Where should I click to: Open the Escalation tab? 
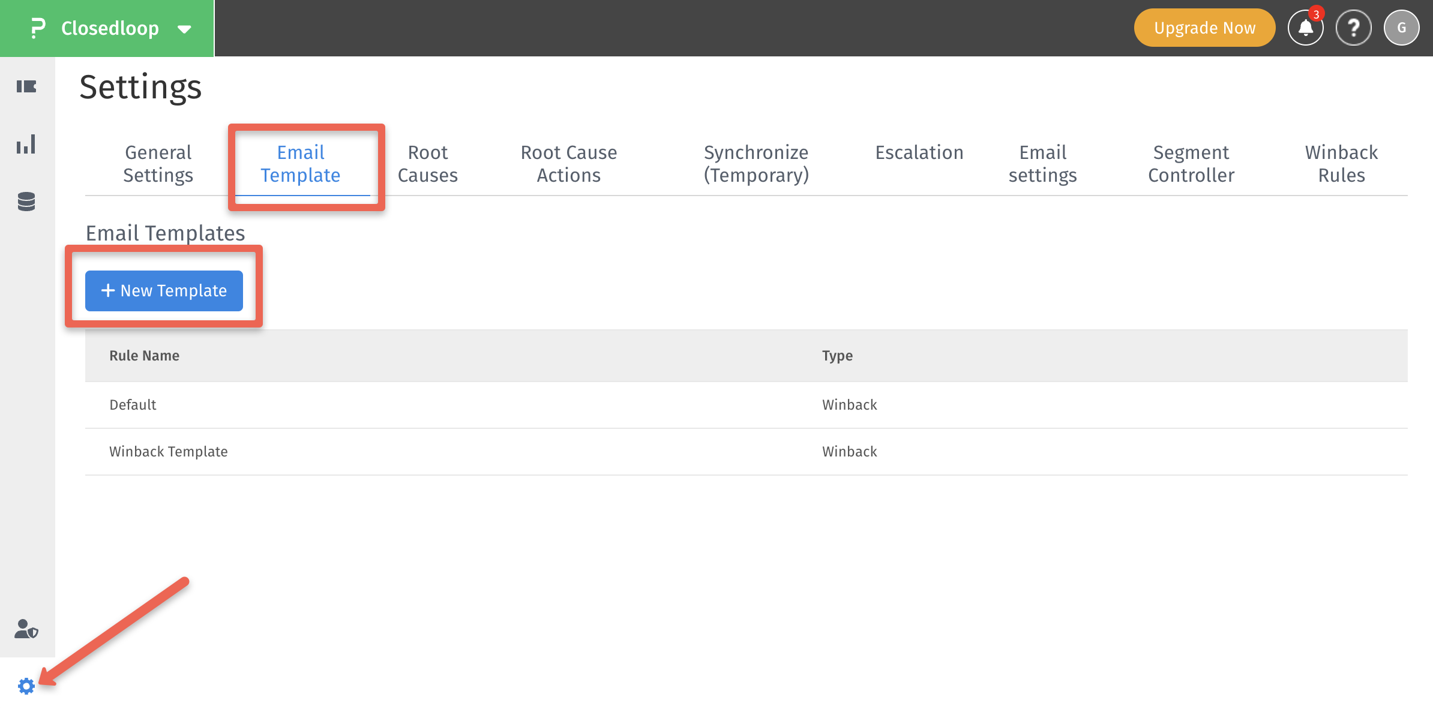coord(919,153)
